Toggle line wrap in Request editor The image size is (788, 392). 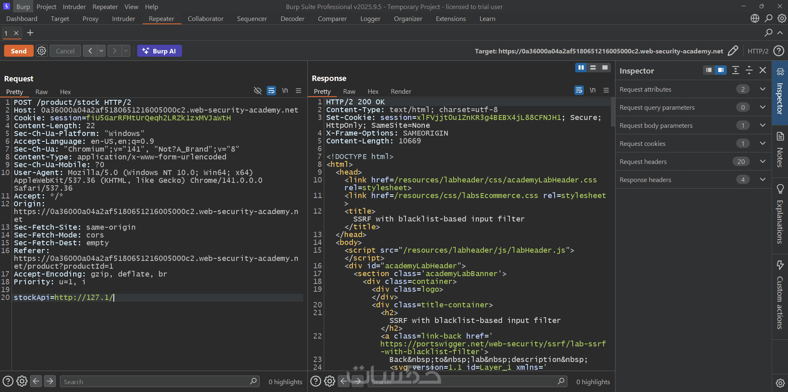pos(271,91)
